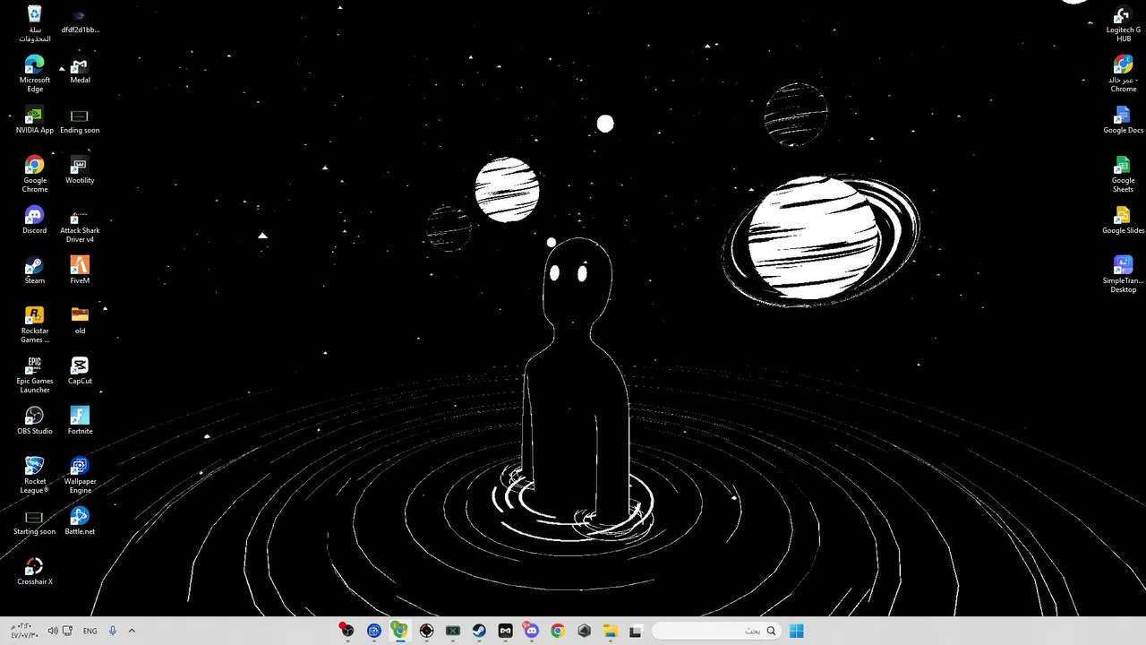Select the Microsoft Edge desktop shortcut
This screenshot has width=1146, height=645.
click(34, 73)
